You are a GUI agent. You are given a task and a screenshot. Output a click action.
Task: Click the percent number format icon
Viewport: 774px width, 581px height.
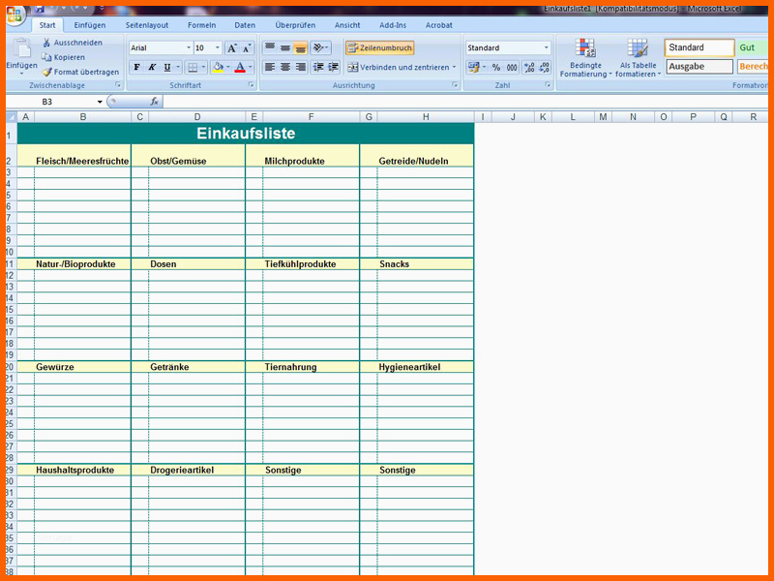(496, 67)
